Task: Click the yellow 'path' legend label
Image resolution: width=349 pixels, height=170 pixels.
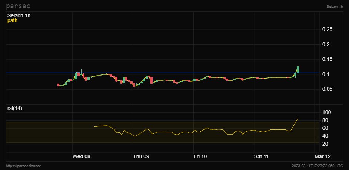Action: click(12, 21)
